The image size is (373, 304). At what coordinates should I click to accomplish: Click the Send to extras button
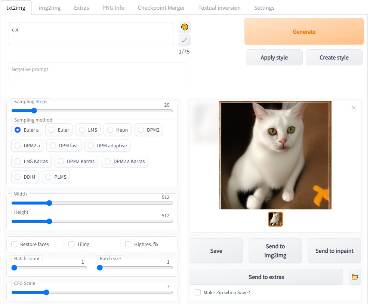266,277
